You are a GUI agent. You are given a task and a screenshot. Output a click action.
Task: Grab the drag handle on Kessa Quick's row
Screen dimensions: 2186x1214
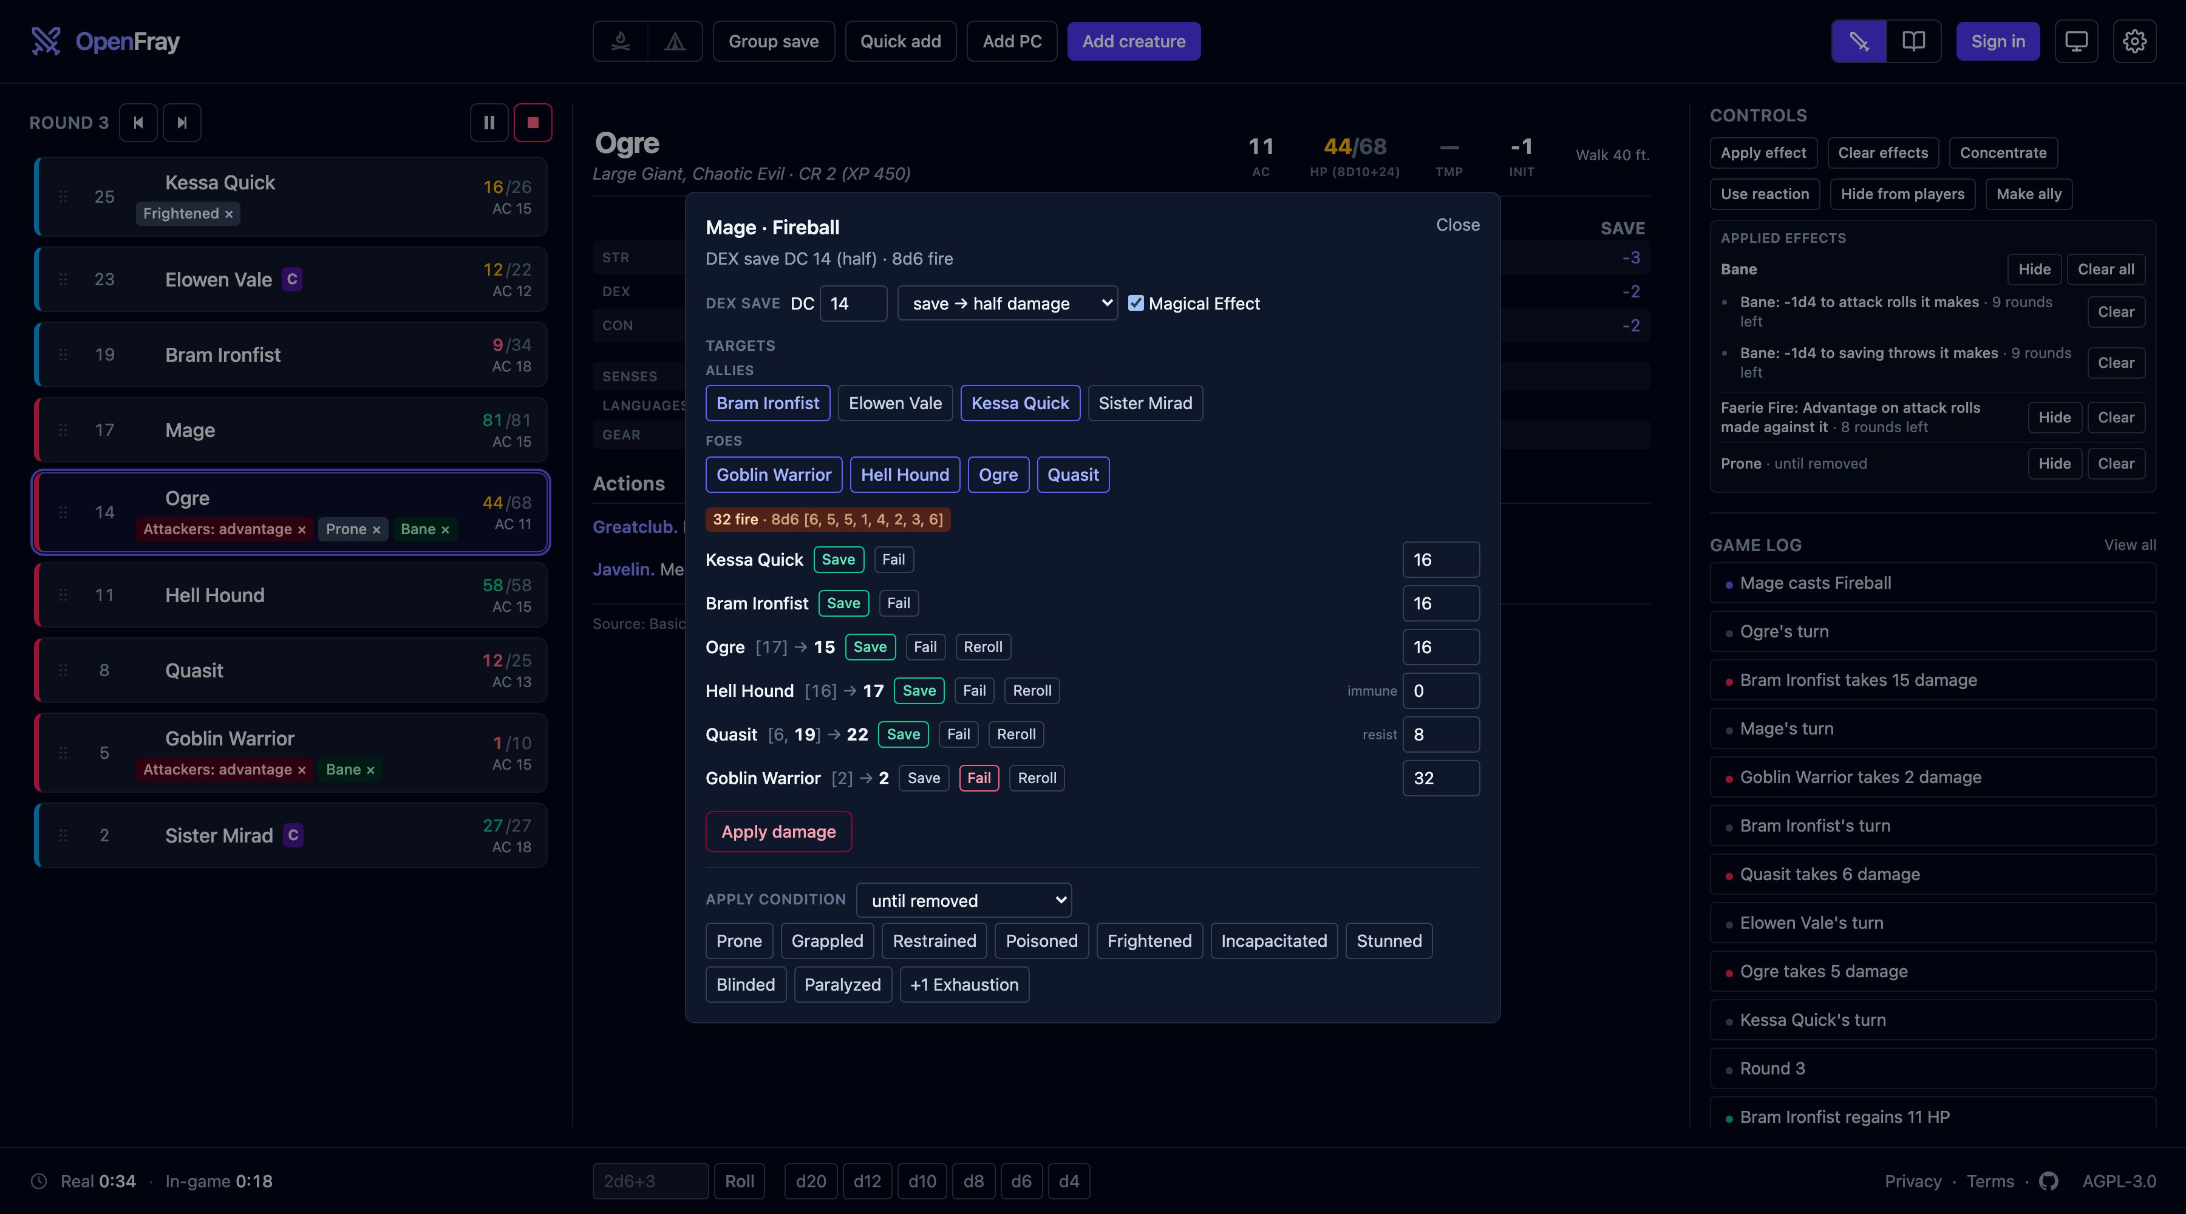[63, 196]
